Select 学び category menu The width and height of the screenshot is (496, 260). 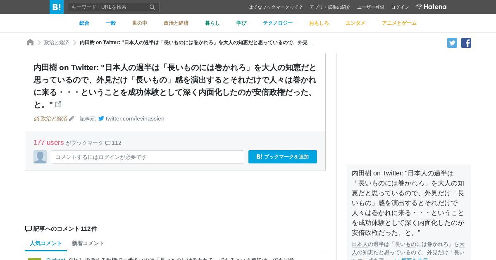point(241,23)
